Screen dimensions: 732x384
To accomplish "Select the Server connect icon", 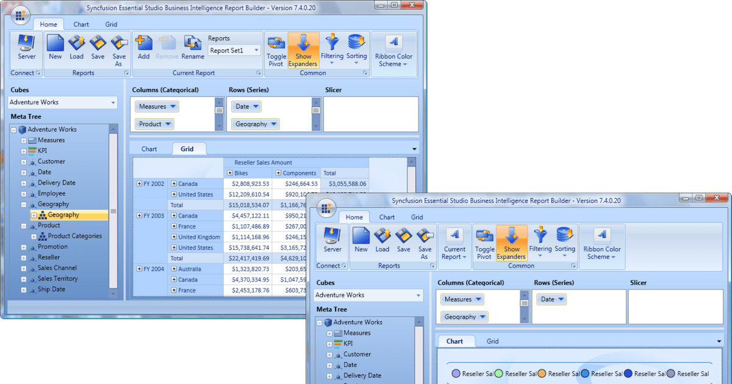I will (x=26, y=49).
